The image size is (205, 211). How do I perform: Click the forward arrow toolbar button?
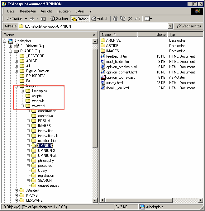32,19
